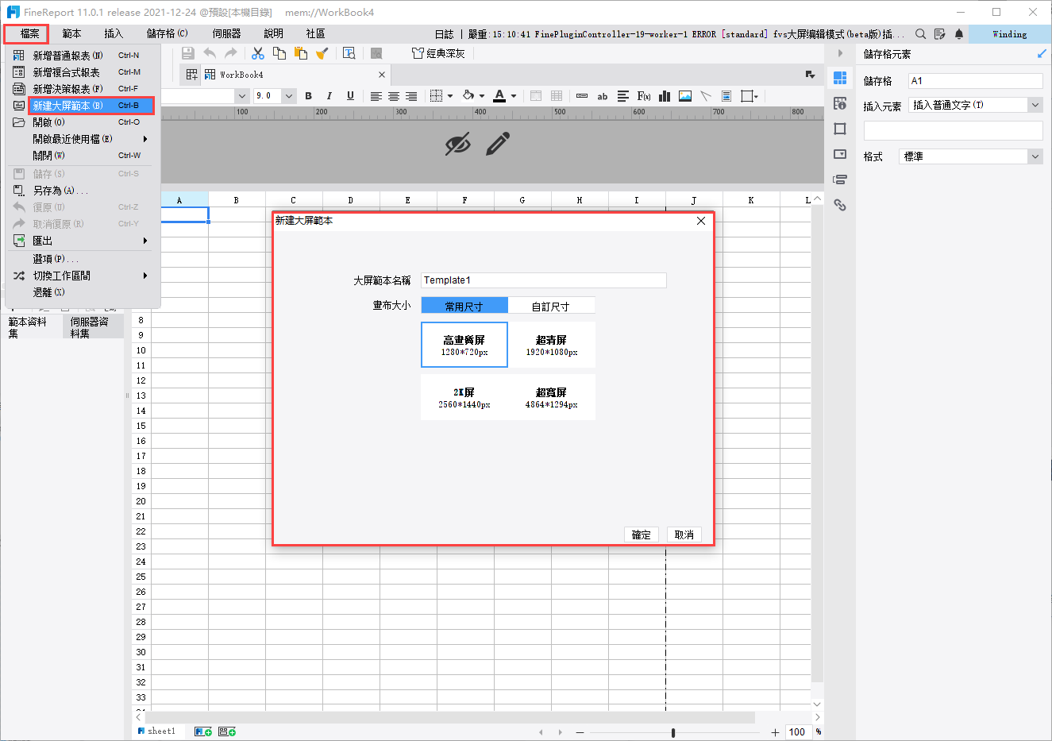This screenshot has width=1052, height=741.
Task: Open 插入普通文字 insert element dropdown
Action: coord(1035,105)
